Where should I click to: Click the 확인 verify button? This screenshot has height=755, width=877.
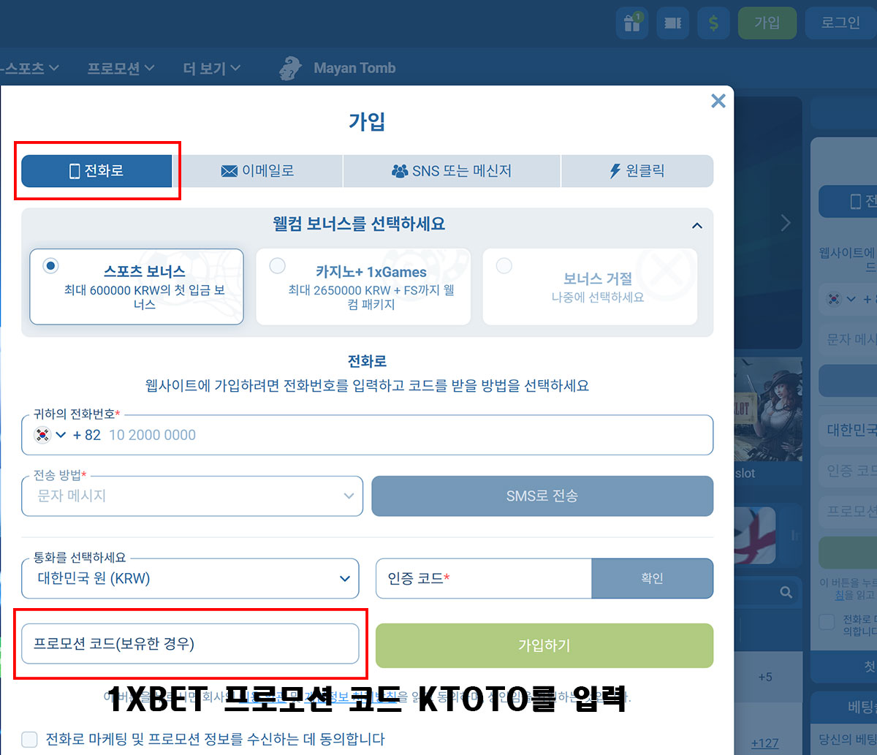[652, 578]
